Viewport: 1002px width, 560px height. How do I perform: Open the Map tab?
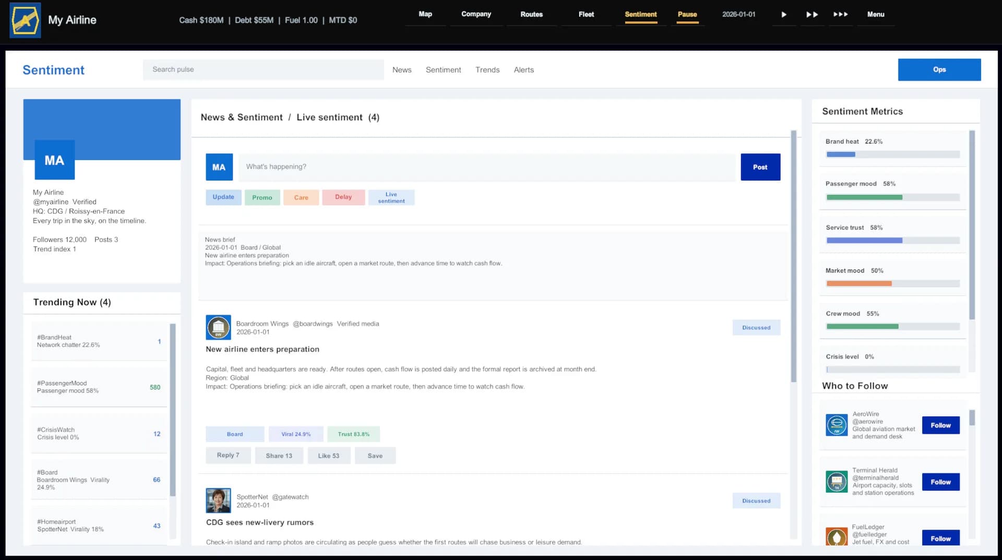pyautogui.click(x=425, y=15)
